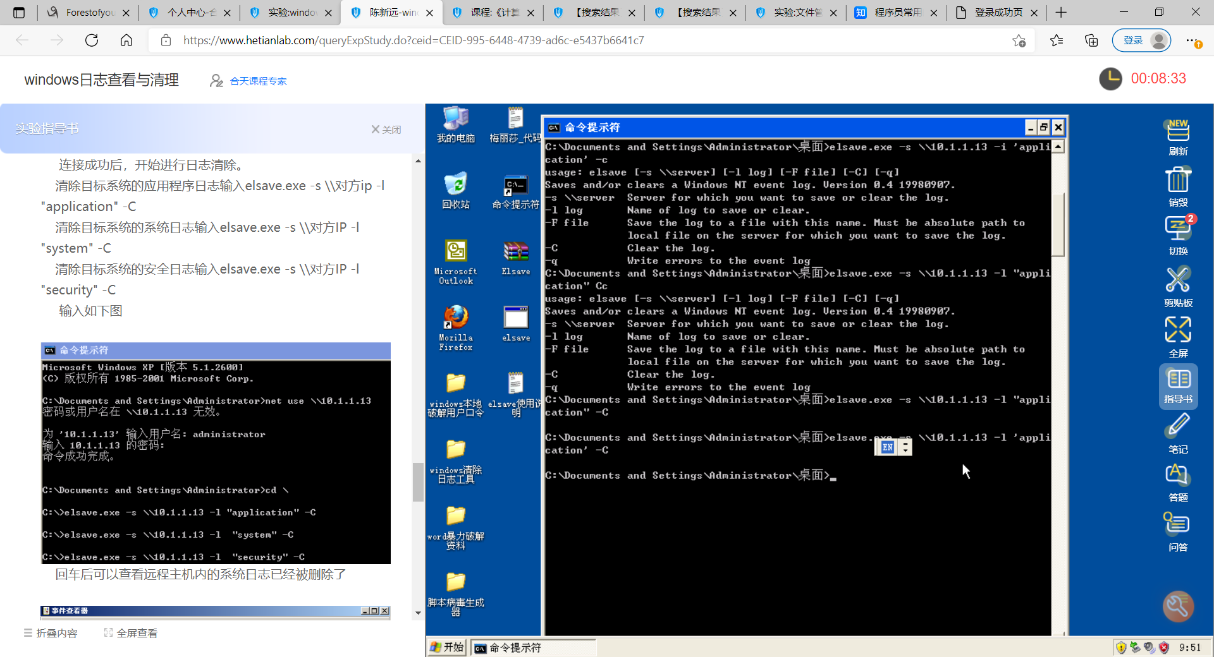Viewport: 1214px width, 657px height.
Task: Switch to 实验:文件 browser tab
Action: [795, 13]
